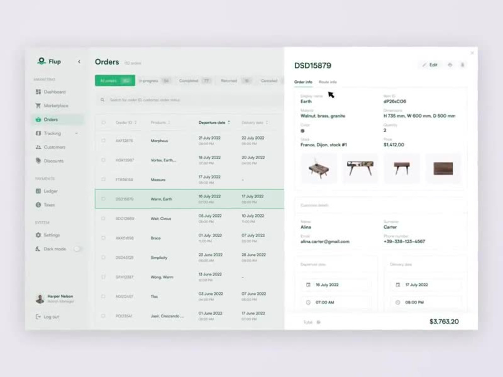
Task: Open the Ledger icon in Payments
Action: click(38, 191)
